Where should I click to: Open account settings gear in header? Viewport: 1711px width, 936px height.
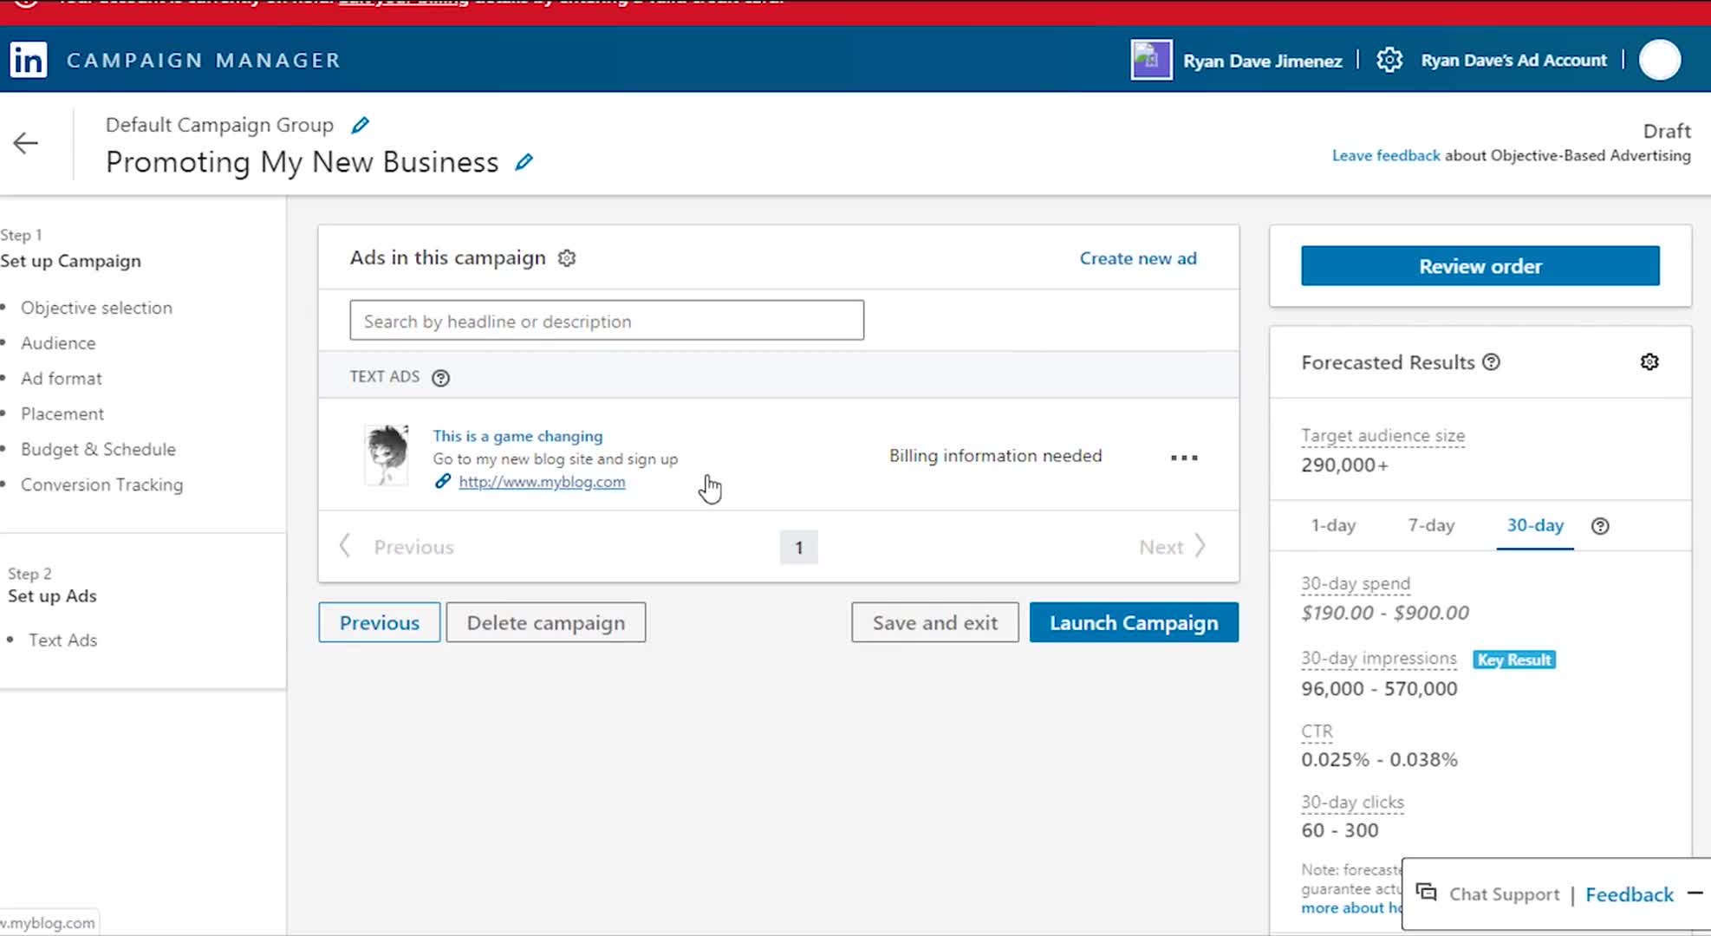(1389, 60)
